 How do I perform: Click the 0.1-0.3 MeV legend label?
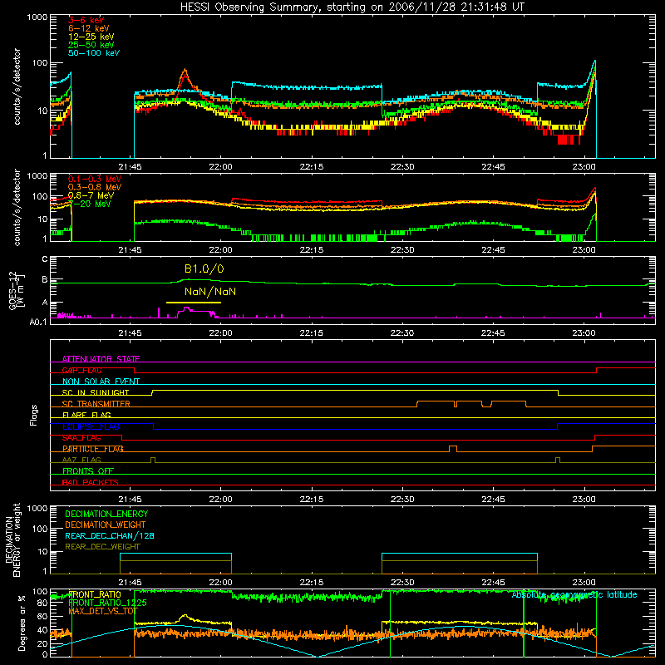click(x=95, y=179)
